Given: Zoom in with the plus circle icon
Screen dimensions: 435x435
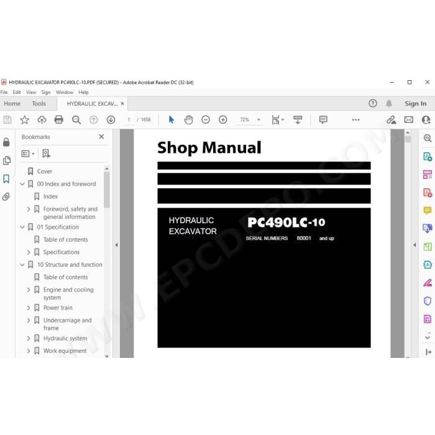Looking at the screenshot, I should (222, 119).
